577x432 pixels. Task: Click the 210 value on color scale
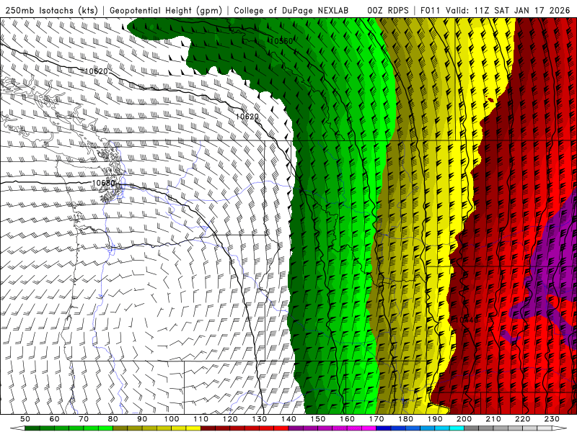[493, 419]
